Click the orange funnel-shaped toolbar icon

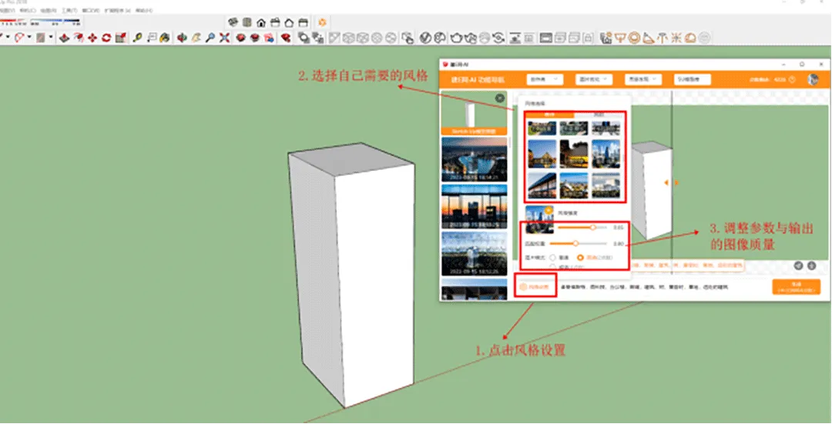click(620, 38)
